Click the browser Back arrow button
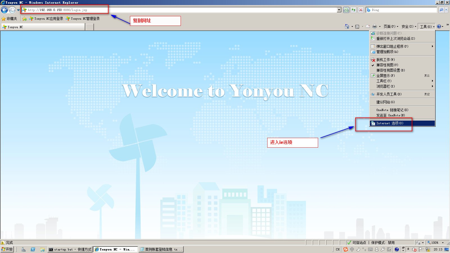This screenshot has width=450, height=253. 4,10
